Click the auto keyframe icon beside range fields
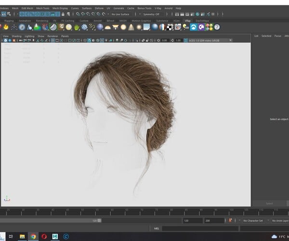The height and width of the screenshot is (241, 289). [x=230, y=220]
